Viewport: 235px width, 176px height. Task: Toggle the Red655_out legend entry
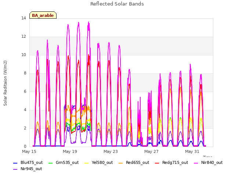coord(134,163)
